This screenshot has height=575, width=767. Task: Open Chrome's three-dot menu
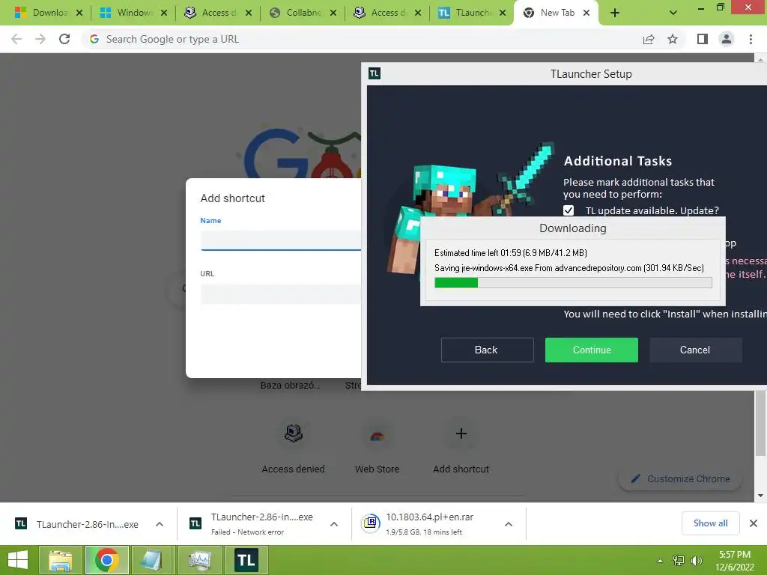click(751, 39)
